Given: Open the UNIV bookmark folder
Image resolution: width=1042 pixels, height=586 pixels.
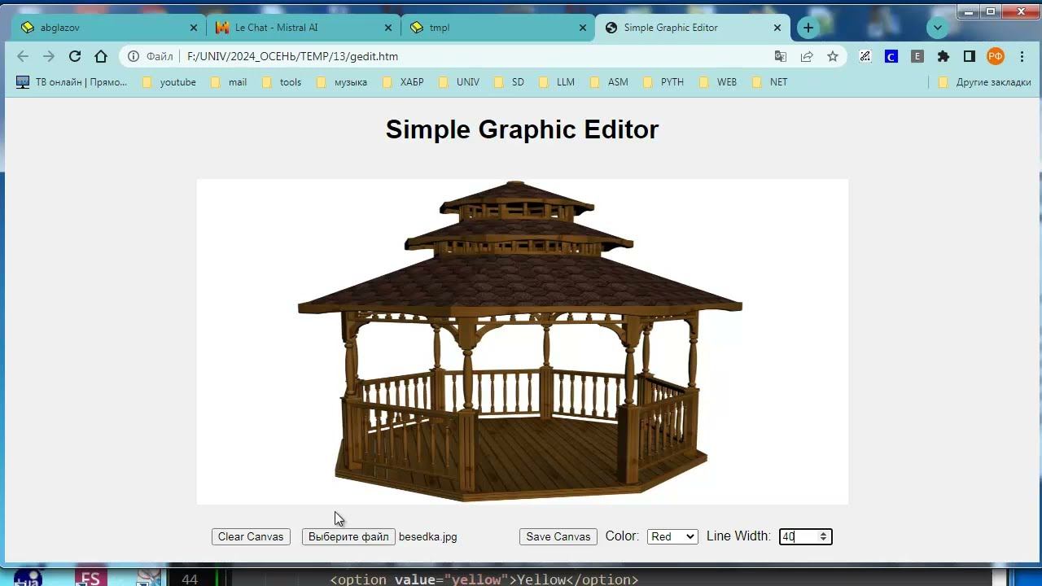Looking at the screenshot, I should pyautogui.click(x=459, y=82).
